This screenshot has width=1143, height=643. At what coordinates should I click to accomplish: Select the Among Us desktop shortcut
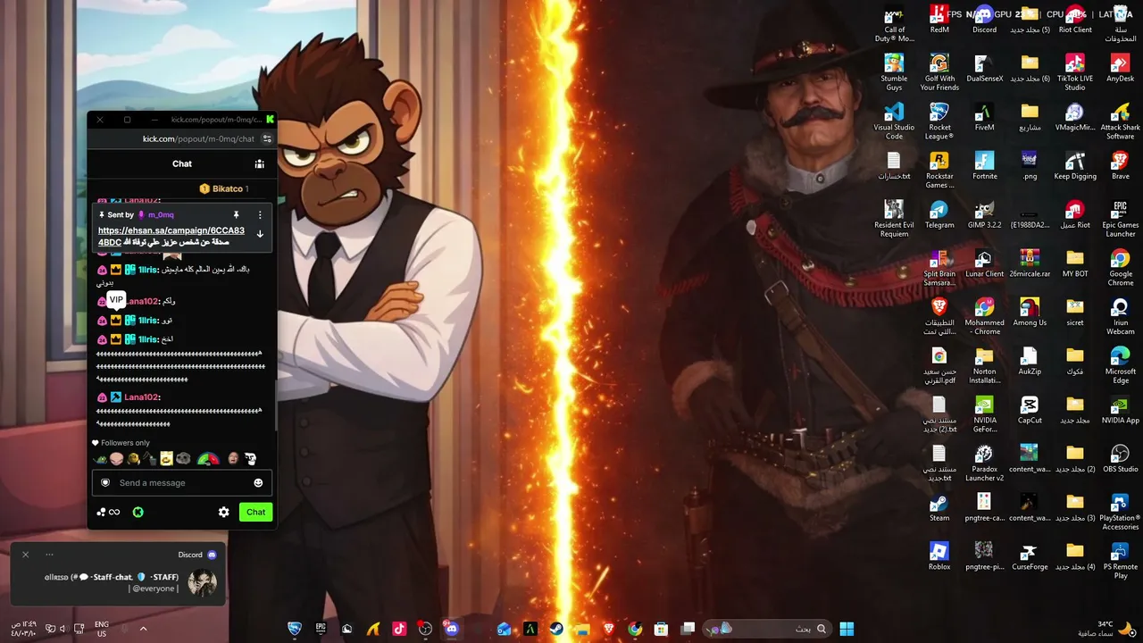coord(1030,313)
